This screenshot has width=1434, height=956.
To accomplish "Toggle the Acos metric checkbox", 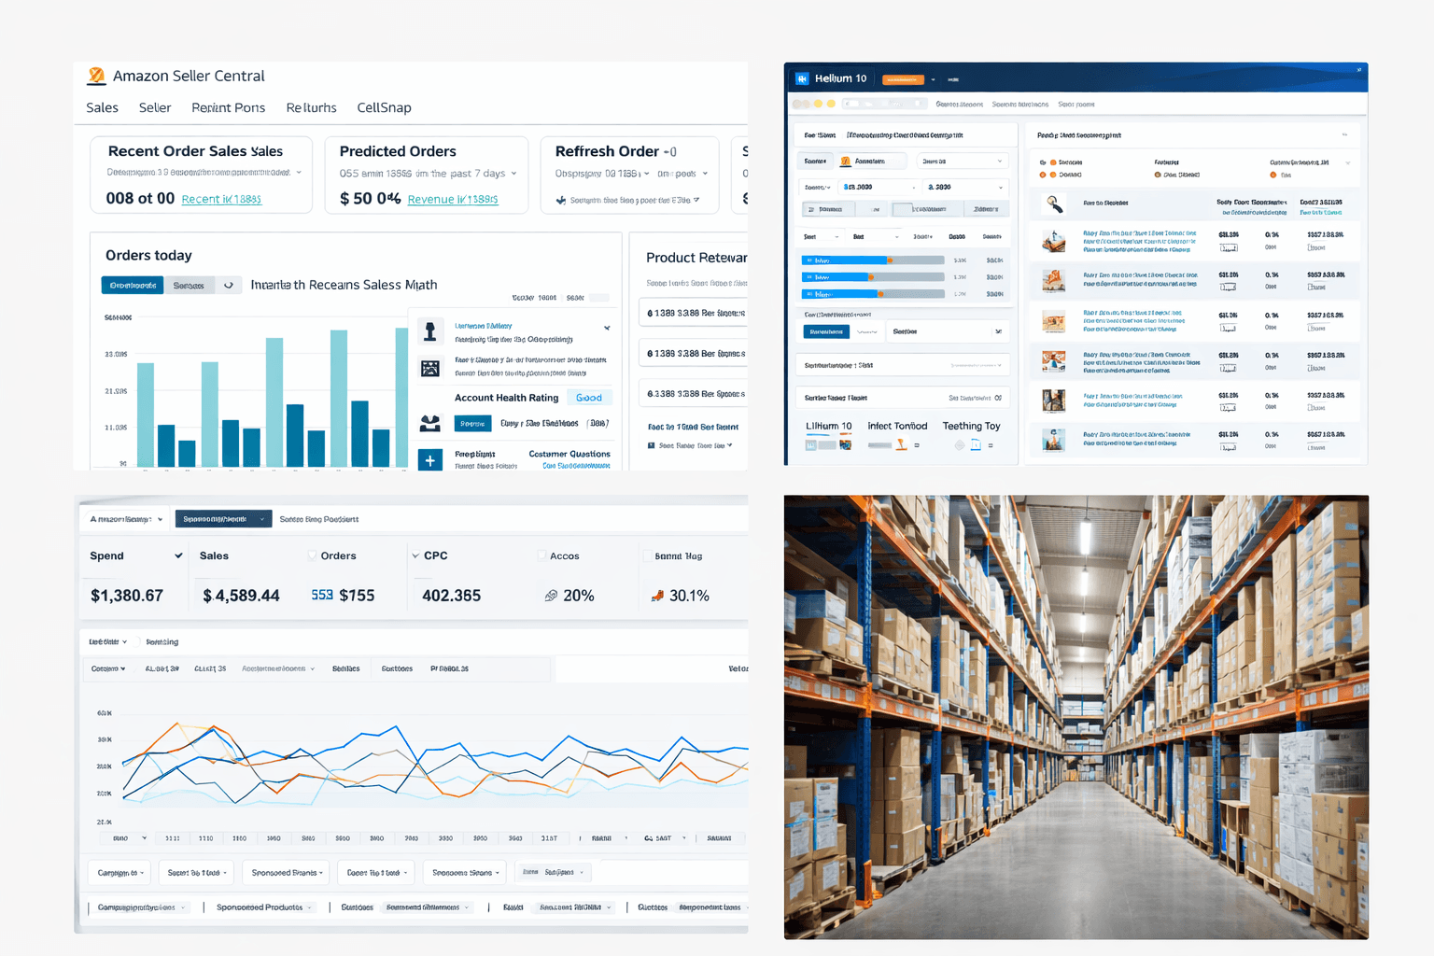I will pos(541,555).
